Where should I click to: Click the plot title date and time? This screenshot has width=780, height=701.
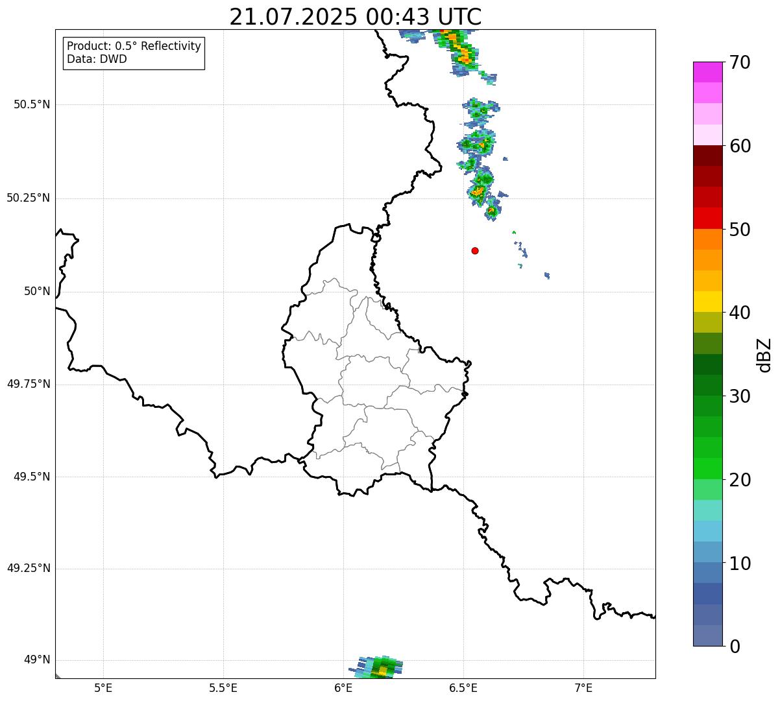pos(356,16)
